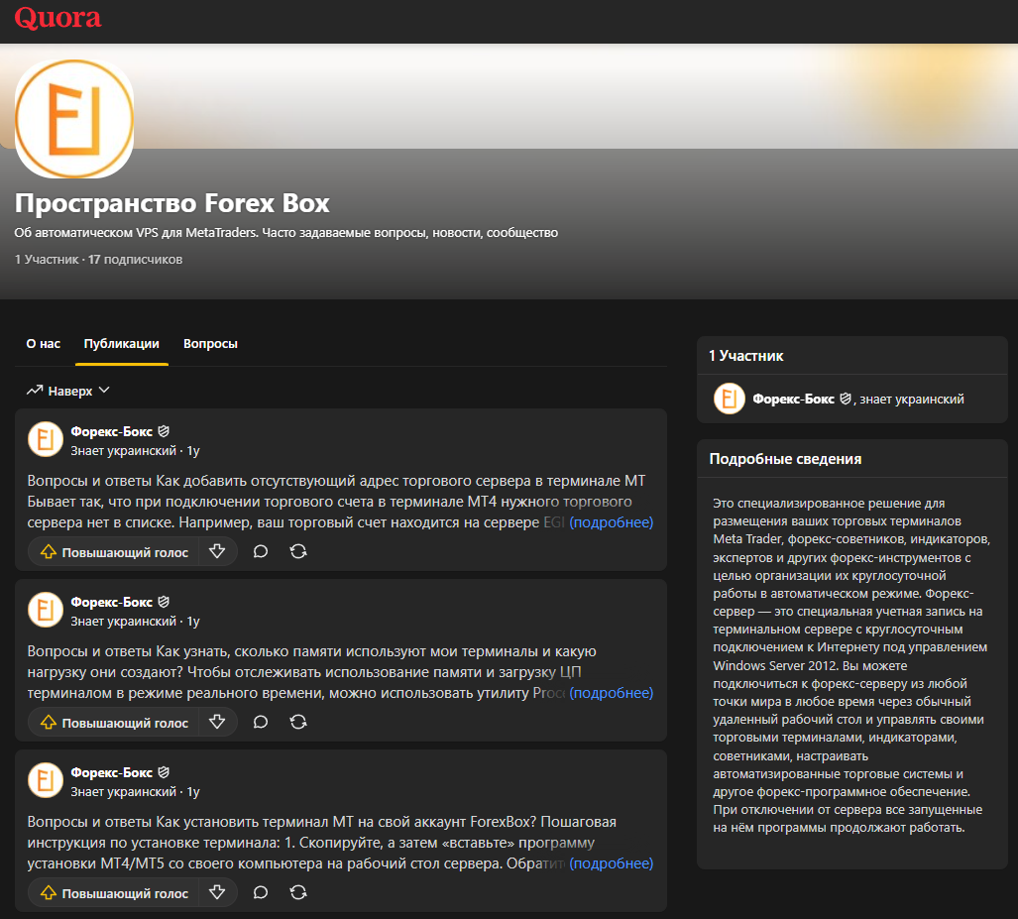This screenshot has height=919, width=1018.
Task: Open Форекс-Бокс in the 1 Участник panel
Action: coord(793,399)
